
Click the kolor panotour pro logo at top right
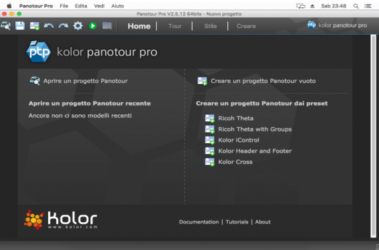[x=337, y=25]
